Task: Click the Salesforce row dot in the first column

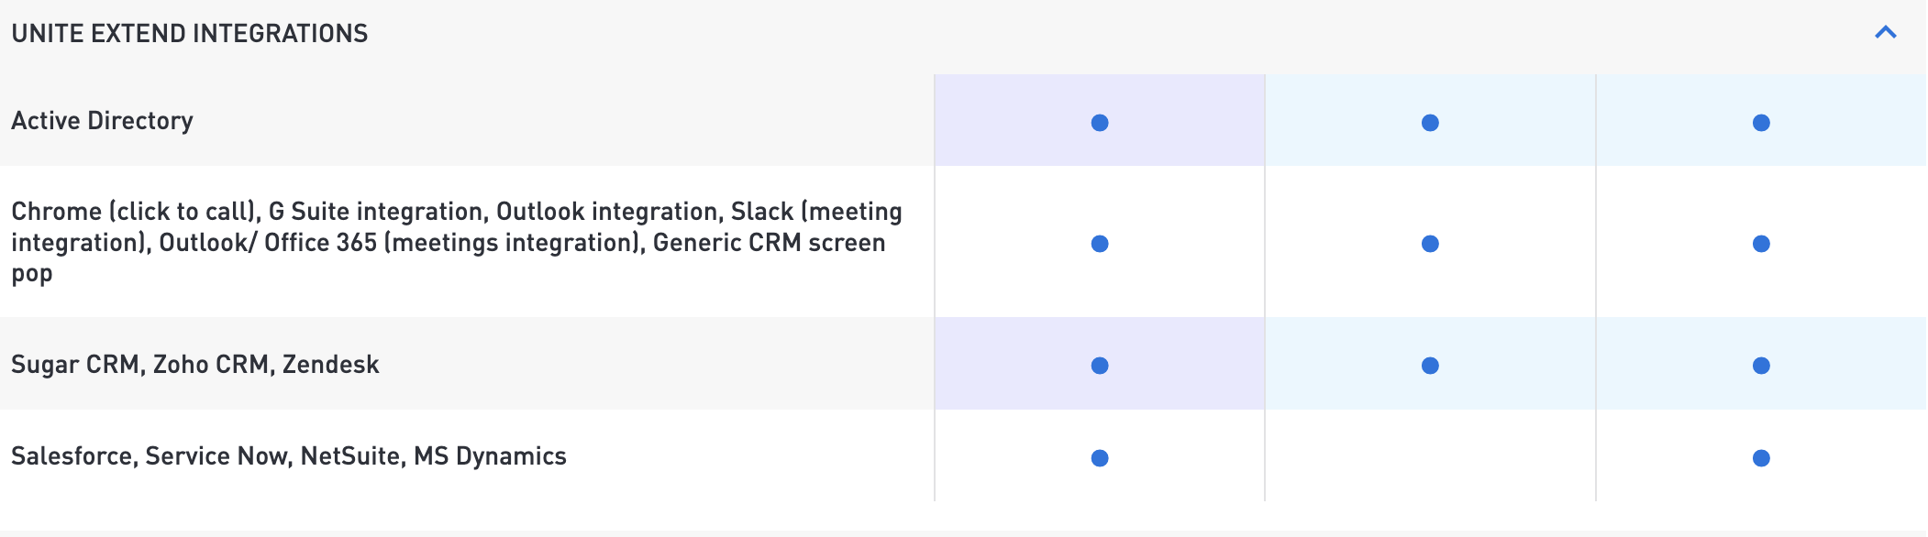Action: [x=1098, y=455]
